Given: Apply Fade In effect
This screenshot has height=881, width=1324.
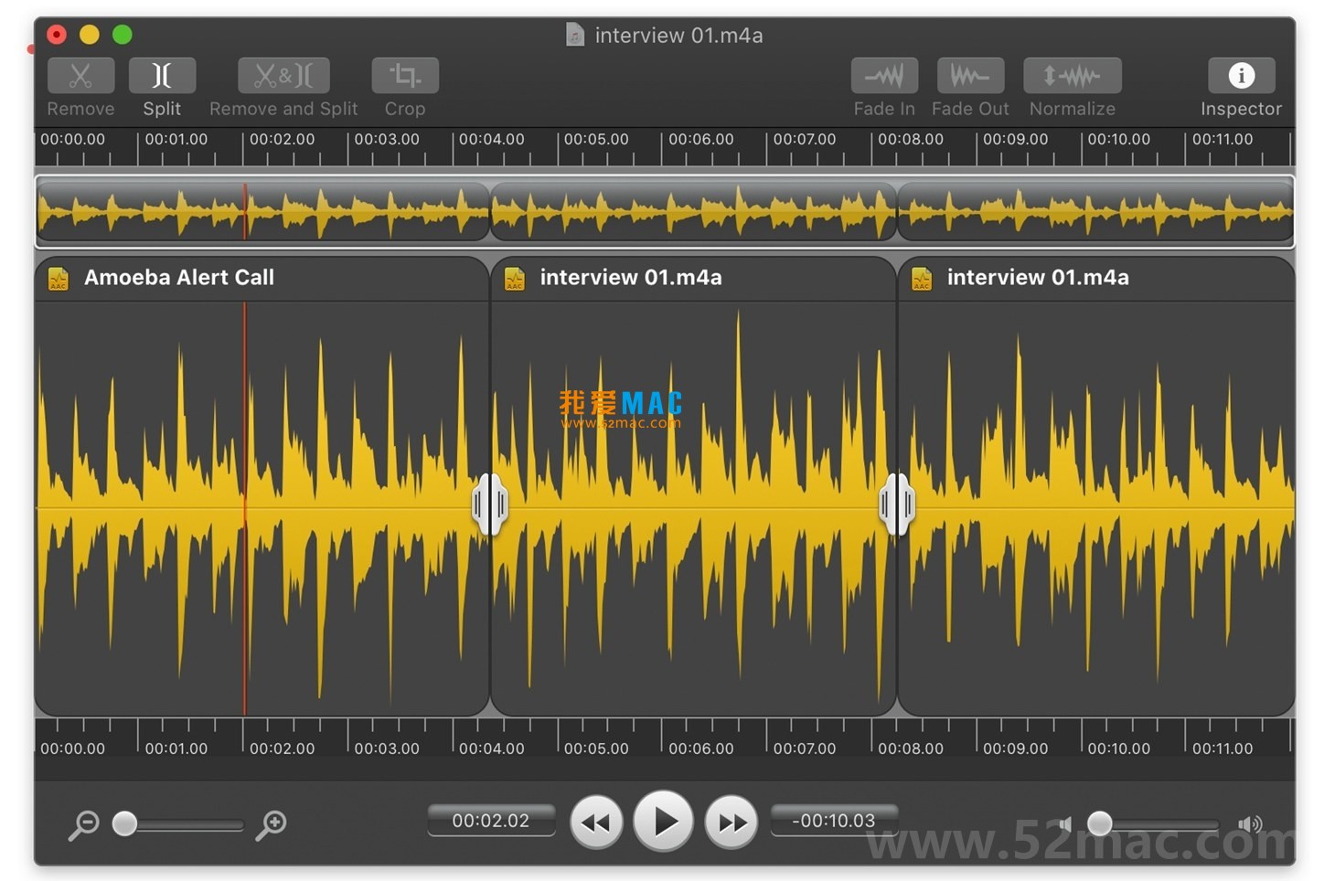Looking at the screenshot, I should click(x=884, y=76).
